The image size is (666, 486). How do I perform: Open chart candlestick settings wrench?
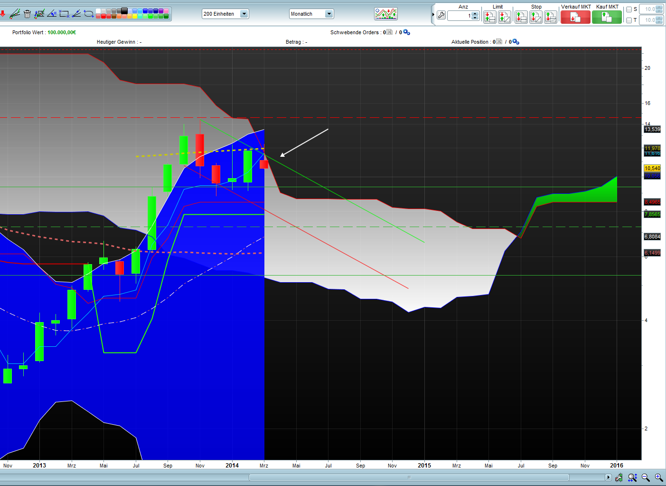(x=619, y=477)
